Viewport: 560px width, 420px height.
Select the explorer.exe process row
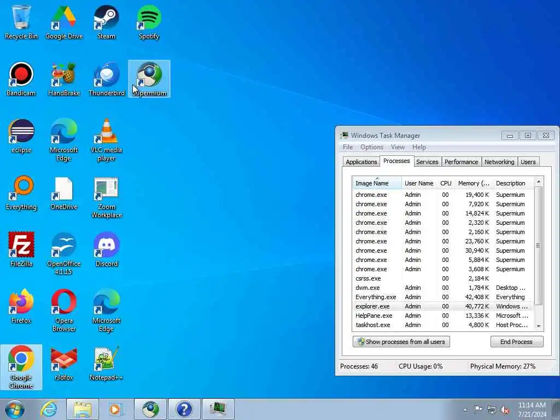(x=443, y=306)
